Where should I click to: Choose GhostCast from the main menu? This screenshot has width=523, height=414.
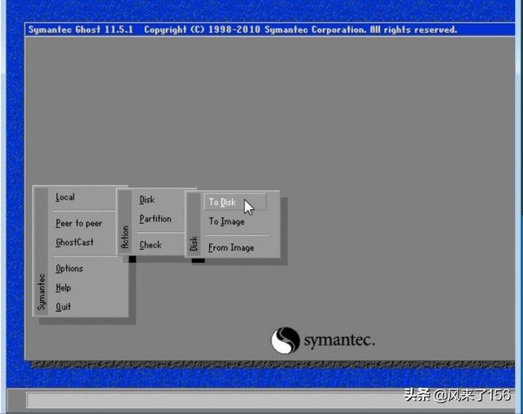(74, 242)
